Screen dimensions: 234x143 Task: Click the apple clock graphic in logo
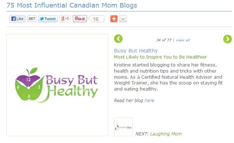point(29,85)
